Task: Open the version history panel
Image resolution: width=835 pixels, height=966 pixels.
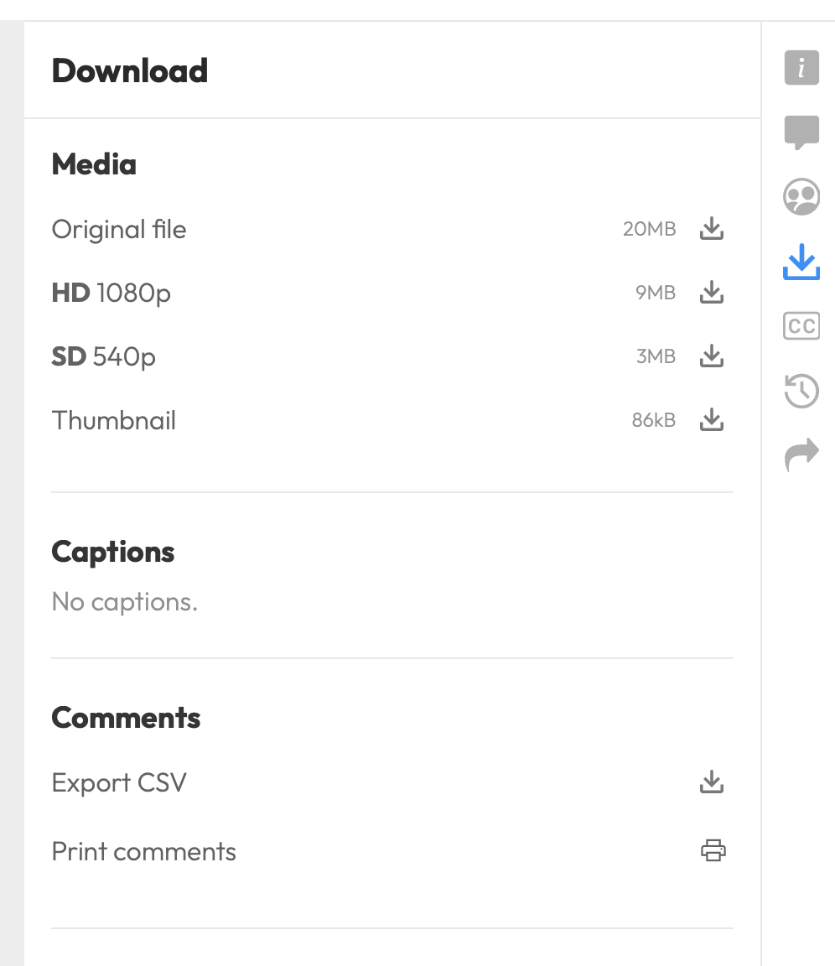Action: 801,390
